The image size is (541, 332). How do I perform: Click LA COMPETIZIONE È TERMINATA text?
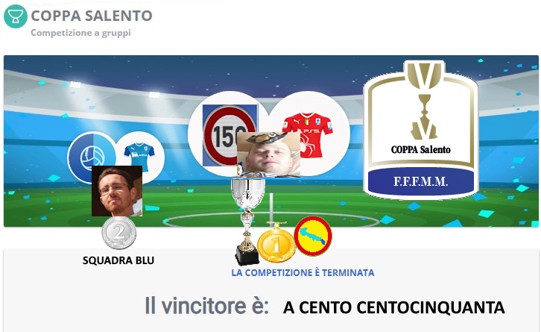coord(303,272)
